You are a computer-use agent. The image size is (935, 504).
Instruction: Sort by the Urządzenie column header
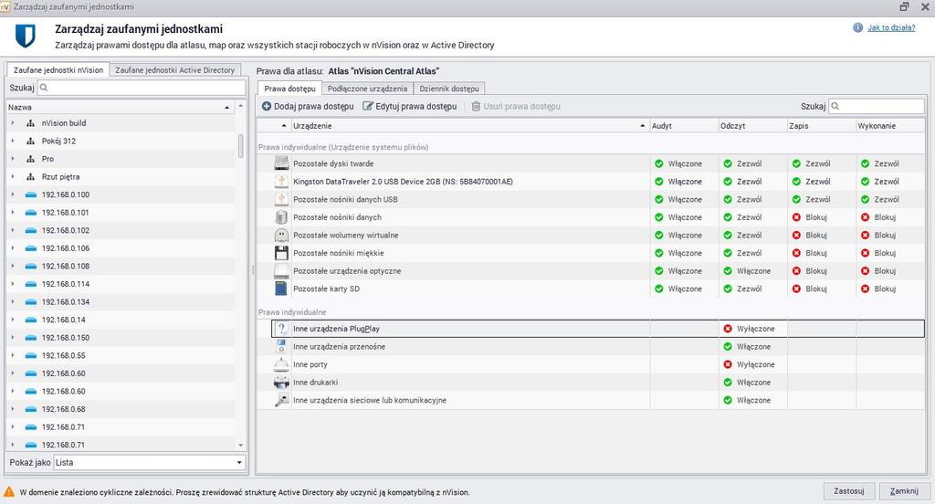pos(468,126)
